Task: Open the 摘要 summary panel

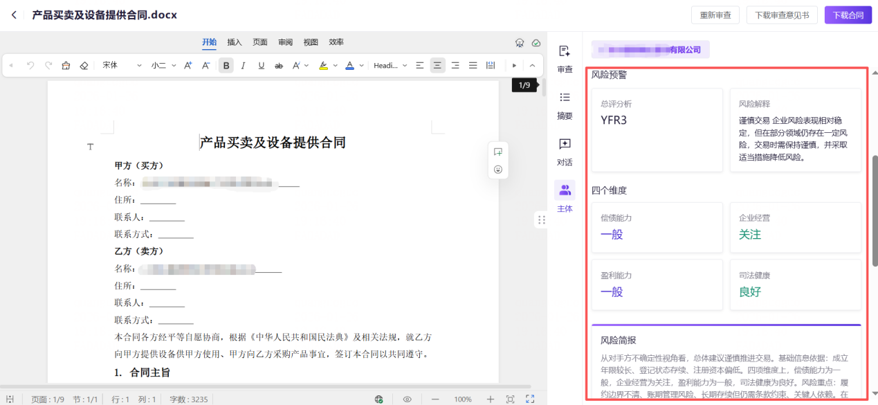Action: (565, 98)
